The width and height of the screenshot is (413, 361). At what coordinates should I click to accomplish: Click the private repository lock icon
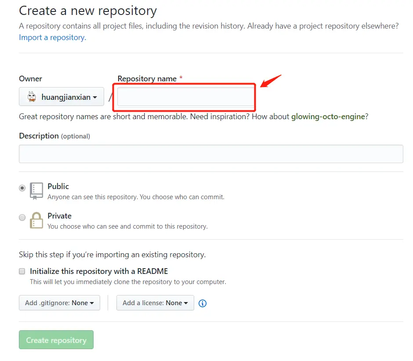[x=36, y=220]
